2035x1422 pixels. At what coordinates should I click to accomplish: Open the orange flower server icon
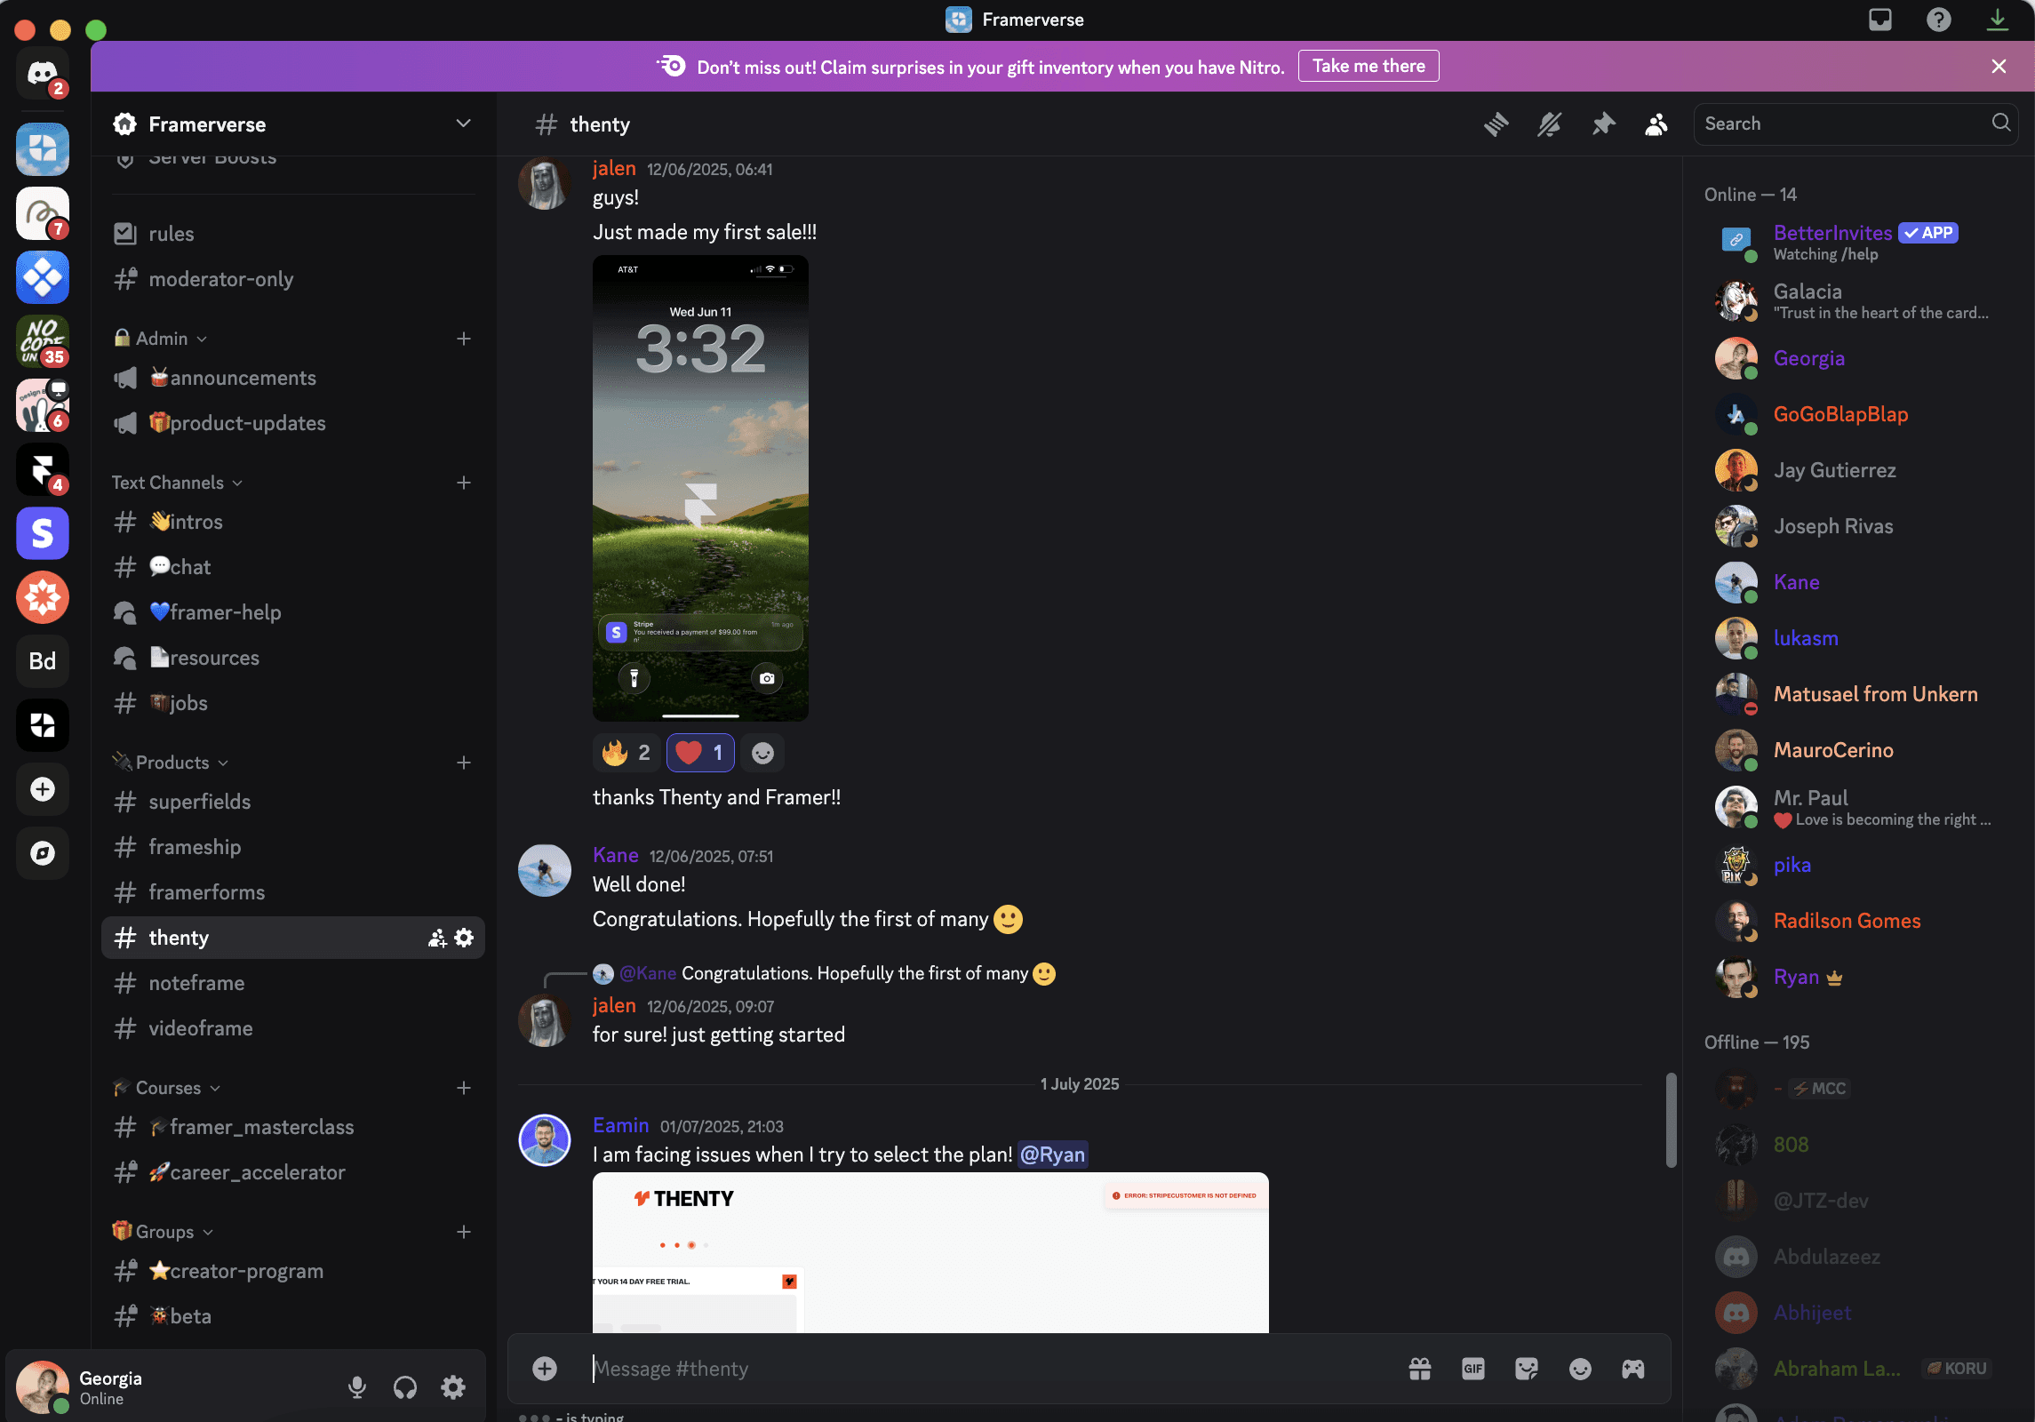tap(42, 597)
